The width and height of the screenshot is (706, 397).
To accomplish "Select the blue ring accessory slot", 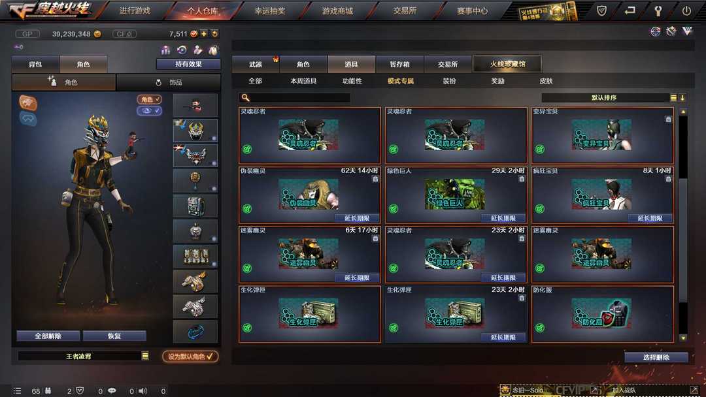I will [x=195, y=331].
